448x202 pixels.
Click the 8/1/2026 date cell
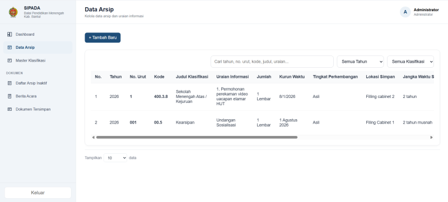[287, 97]
